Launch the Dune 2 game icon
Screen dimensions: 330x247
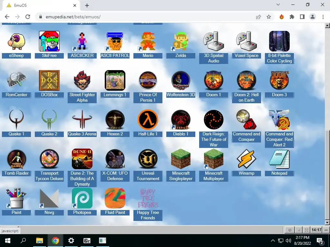coord(82,159)
